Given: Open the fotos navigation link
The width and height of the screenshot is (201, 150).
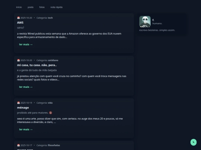Looking at the screenshot, I should tap(42, 7).
